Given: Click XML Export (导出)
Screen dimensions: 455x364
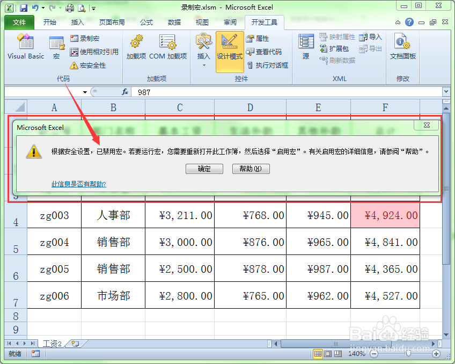Looking at the screenshot, I should [x=370, y=49].
